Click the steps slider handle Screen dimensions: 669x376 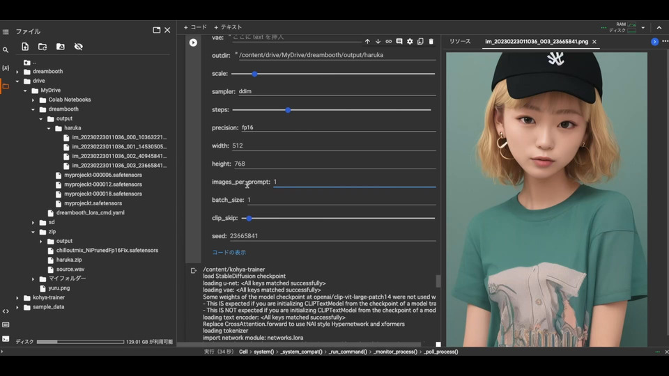(288, 110)
